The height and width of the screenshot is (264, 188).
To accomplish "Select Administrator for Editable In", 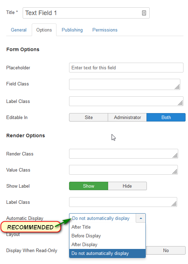I will coord(127,117).
